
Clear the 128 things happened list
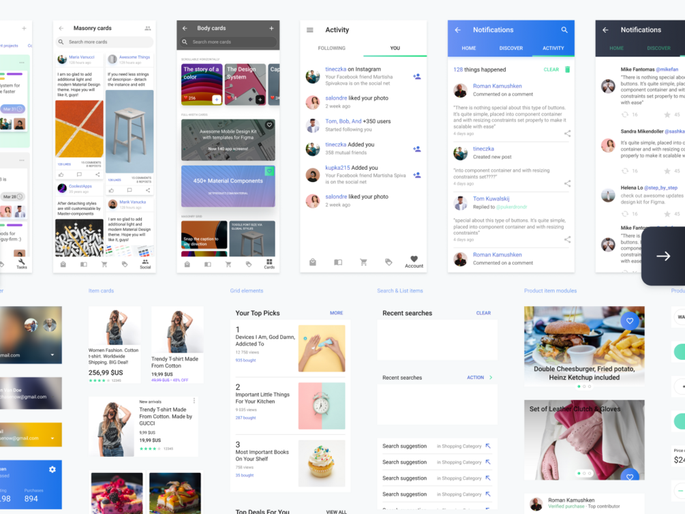point(551,70)
